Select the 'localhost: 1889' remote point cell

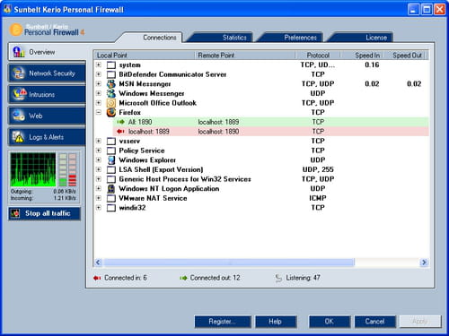coord(218,122)
